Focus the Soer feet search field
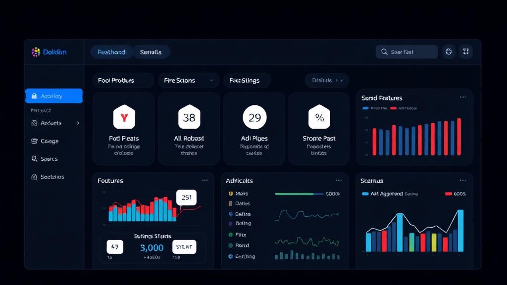This screenshot has height=285, width=507. coord(407,51)
